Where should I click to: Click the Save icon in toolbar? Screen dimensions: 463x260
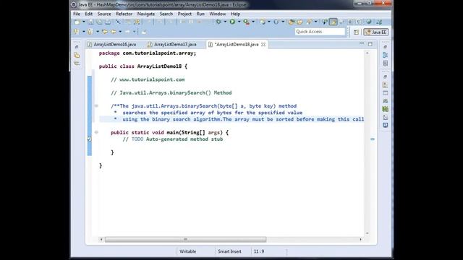pyautogui.click(x=91, y=22)
